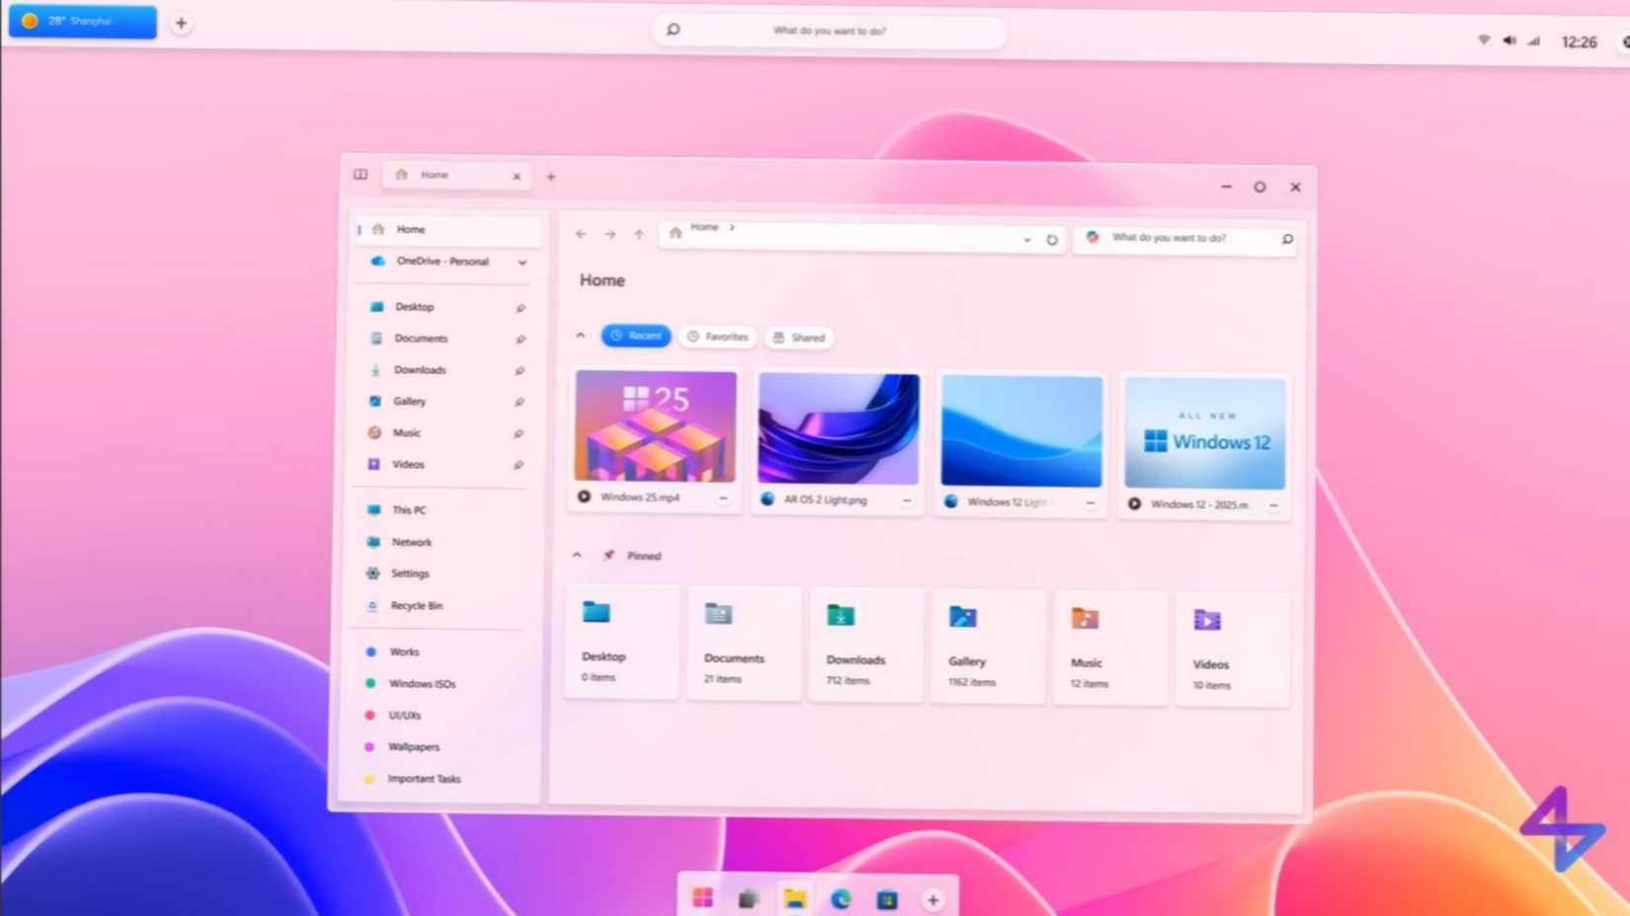
Task: Focus the top desktop search bar
Action: pyautogui.click(x=829, y=31)
